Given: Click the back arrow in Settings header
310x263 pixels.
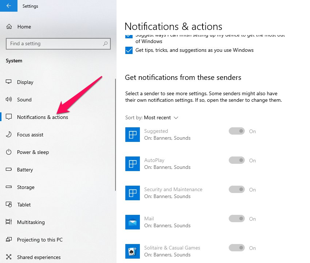Looking at the screenshot, I should (x=8, y=6).
